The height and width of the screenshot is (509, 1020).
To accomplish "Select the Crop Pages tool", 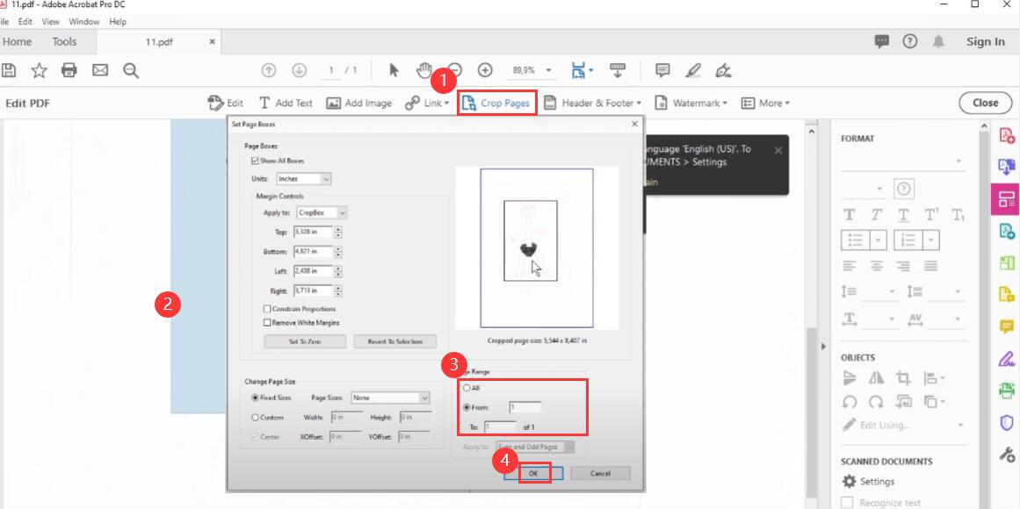I will pos(496,103).
